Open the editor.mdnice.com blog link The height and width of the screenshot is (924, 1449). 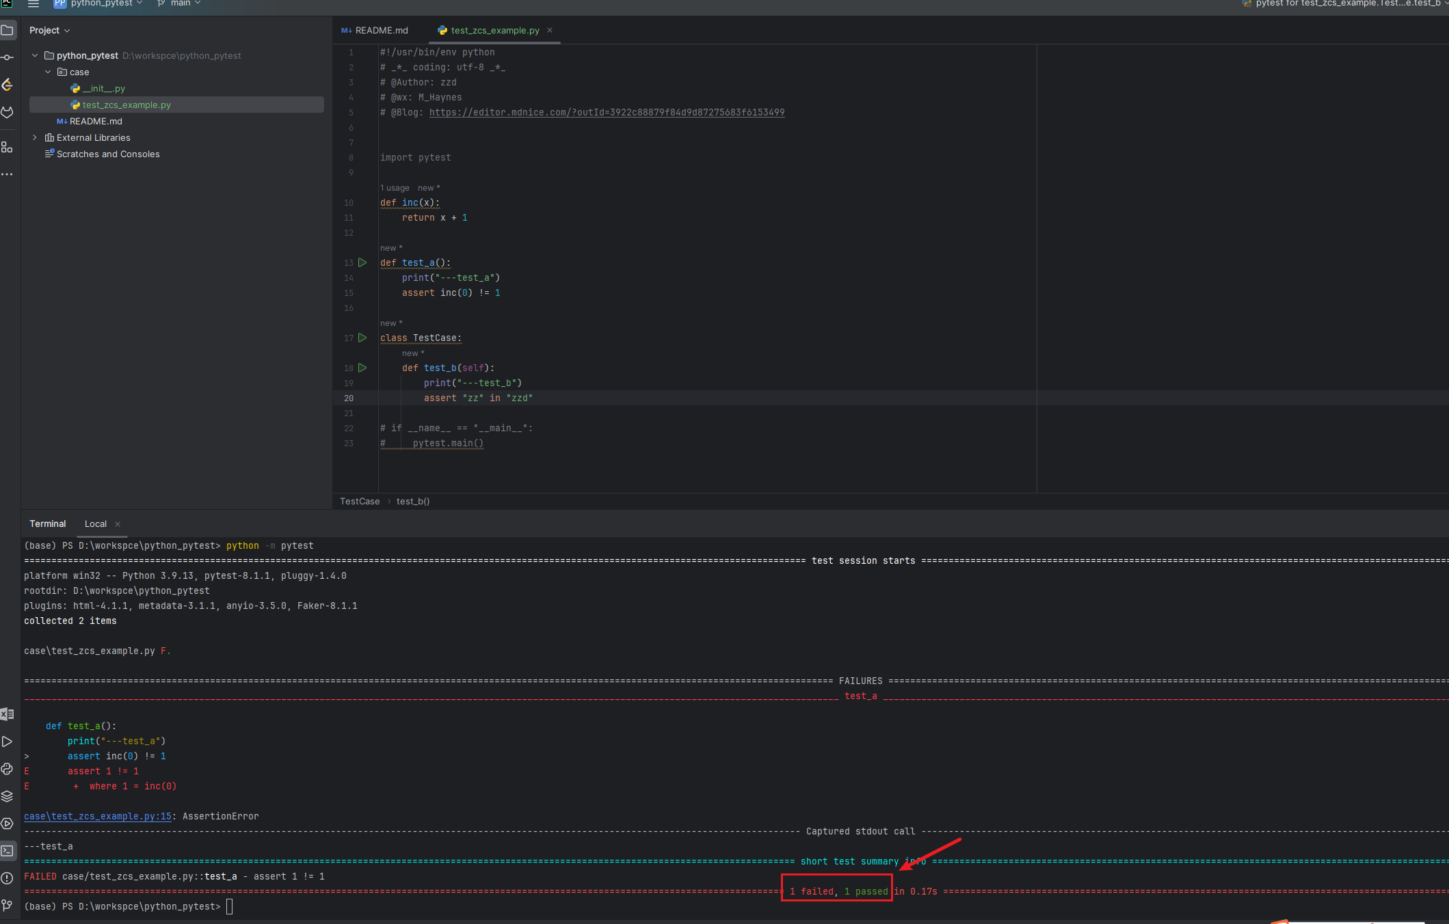(x=607, y=112)
